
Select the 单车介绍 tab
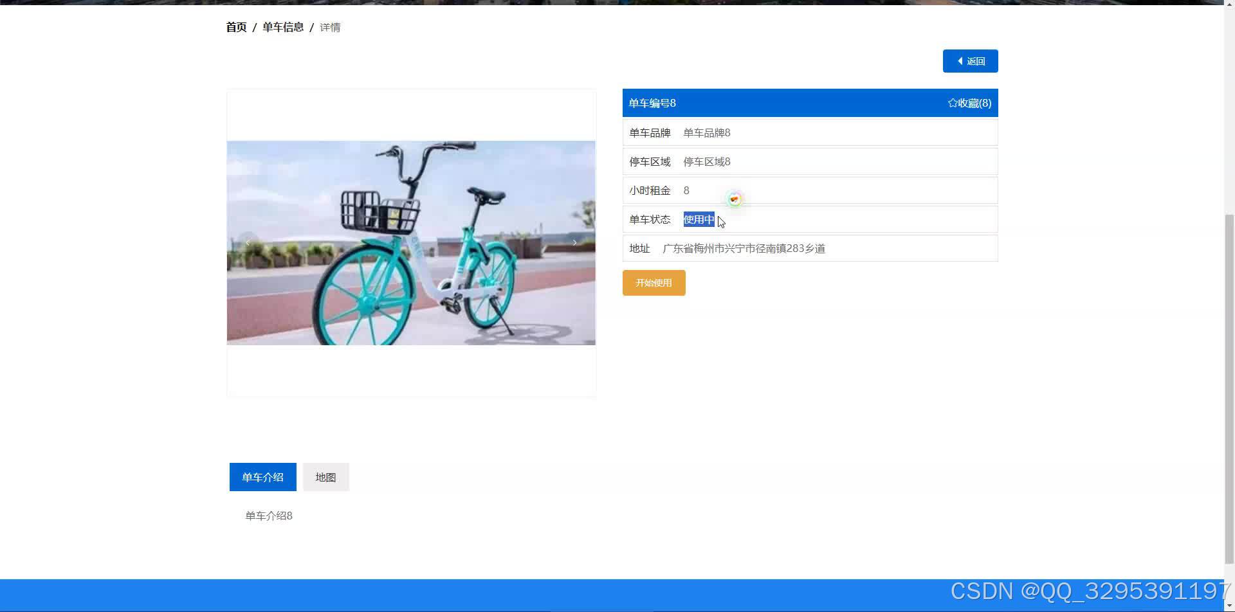click(x=262, y=476)
